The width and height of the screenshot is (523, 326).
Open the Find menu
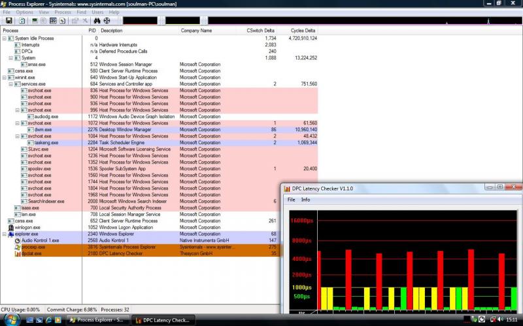coord(81,12)
